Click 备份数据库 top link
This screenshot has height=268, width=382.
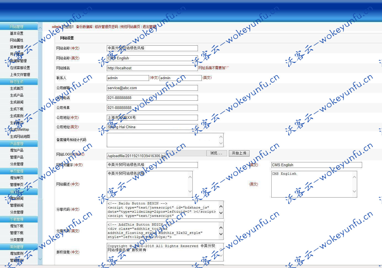coord(84,27)
